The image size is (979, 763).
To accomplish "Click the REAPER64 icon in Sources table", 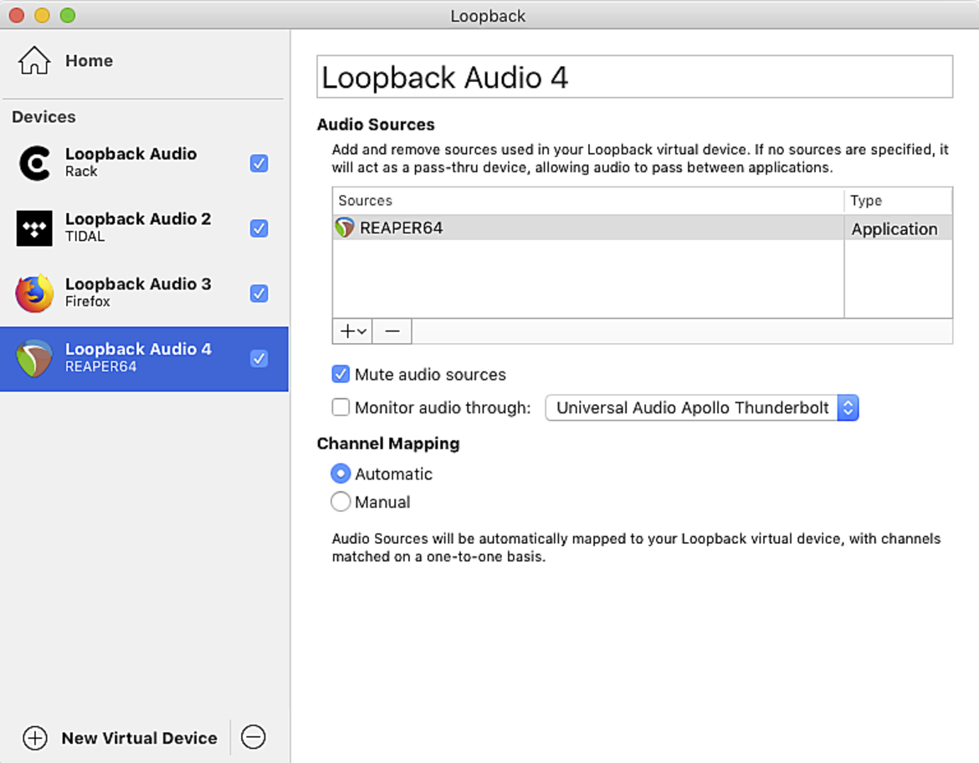I will (345, 228).
